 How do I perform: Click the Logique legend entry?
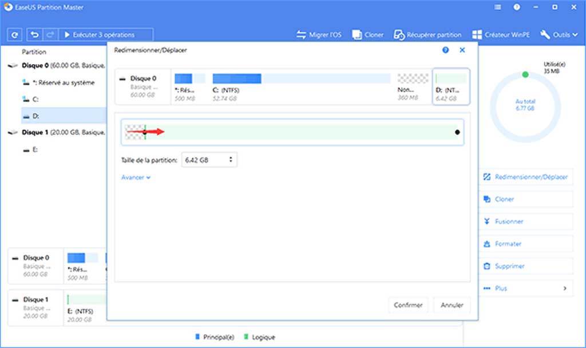259,337
